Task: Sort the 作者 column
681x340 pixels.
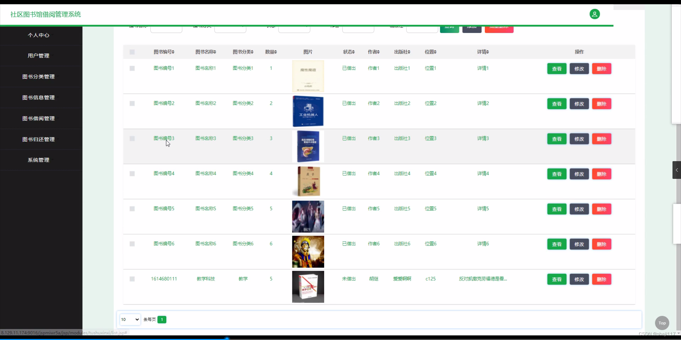Action: [373, 52]
